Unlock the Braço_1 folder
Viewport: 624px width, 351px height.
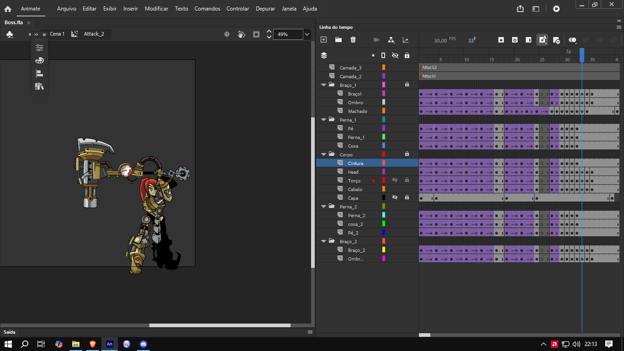(x=407, y=84)
